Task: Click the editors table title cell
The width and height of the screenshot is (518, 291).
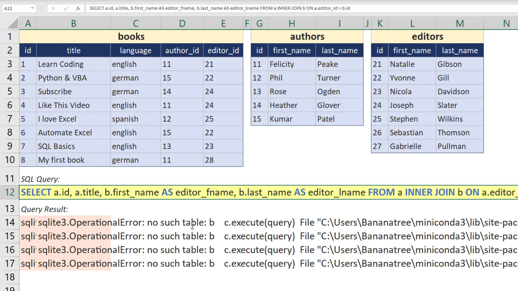Action: pos(427,37)
